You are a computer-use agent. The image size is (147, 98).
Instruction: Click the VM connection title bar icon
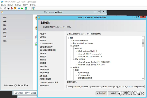click(x=2, y=2)
